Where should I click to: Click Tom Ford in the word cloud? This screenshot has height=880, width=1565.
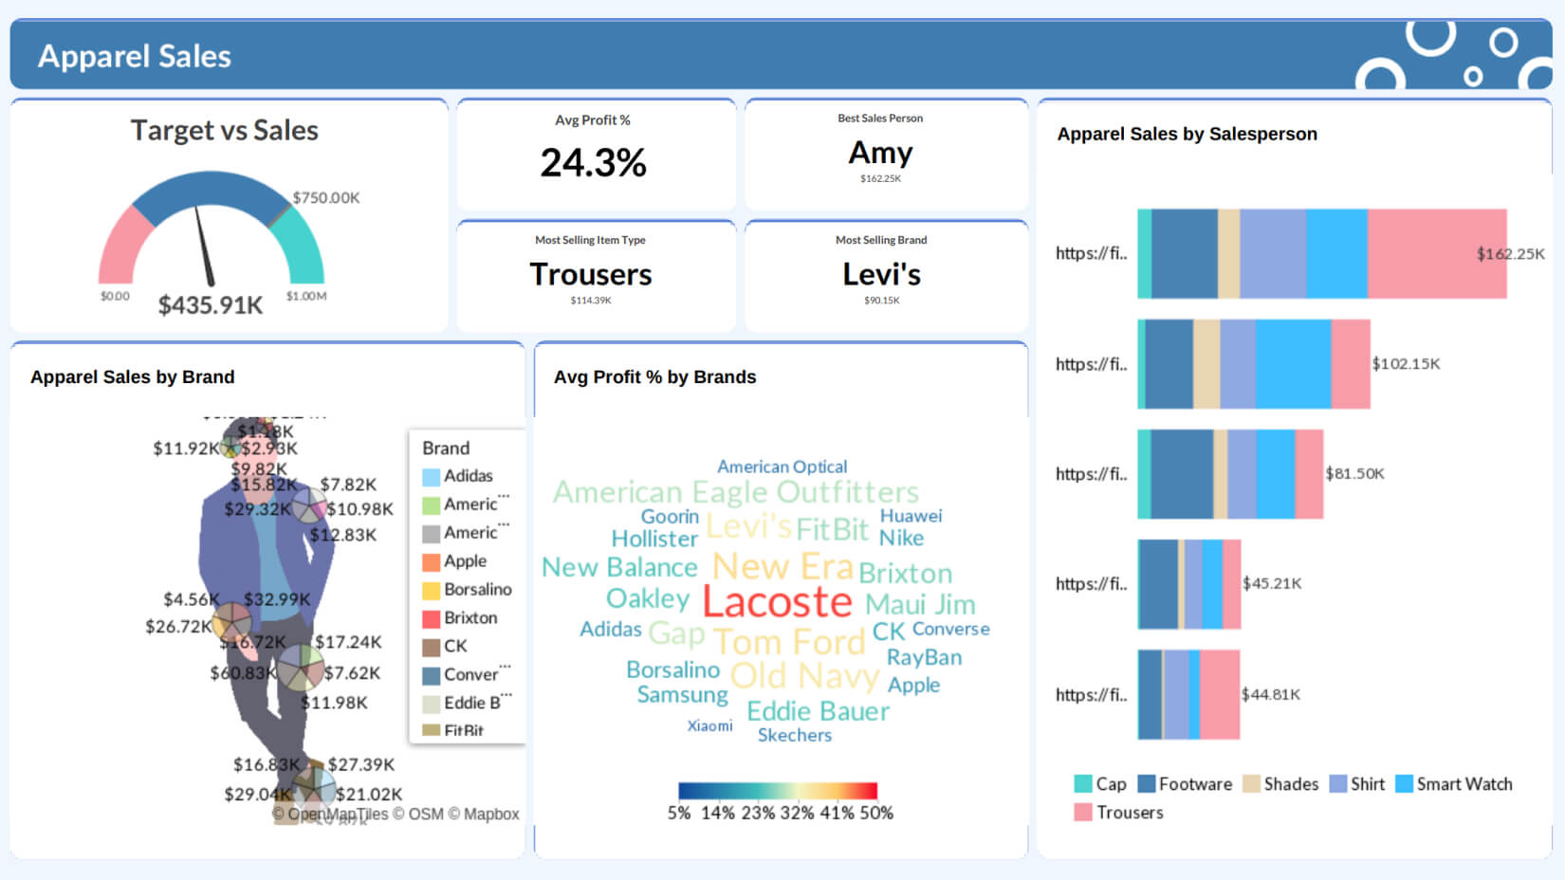pyautogui.click(x=789, y=642)
